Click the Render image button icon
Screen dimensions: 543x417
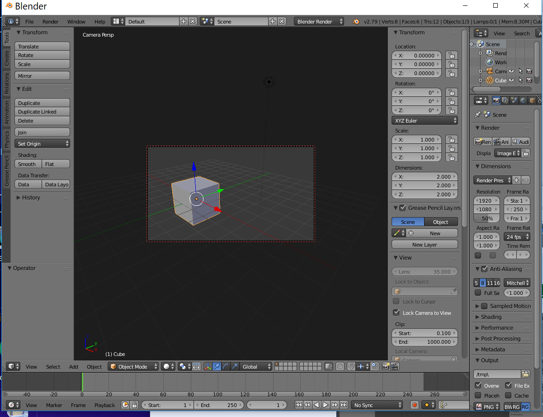click(x=483, y=142)
